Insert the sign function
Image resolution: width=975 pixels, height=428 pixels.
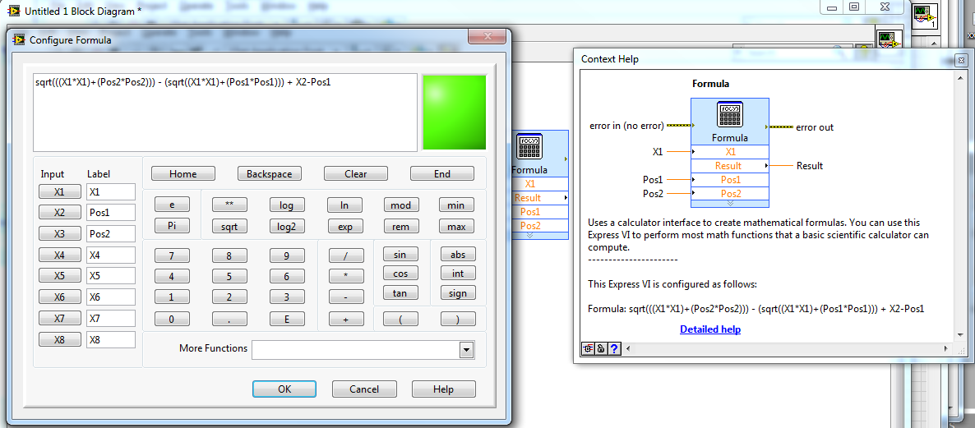click(458, 292)
